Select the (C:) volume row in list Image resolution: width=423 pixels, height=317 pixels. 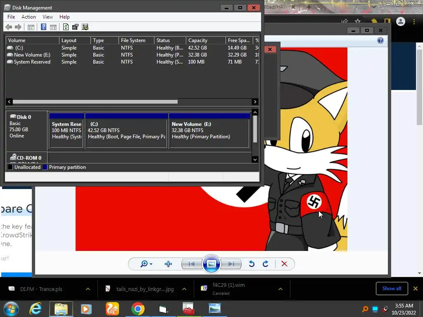[132, 48]
